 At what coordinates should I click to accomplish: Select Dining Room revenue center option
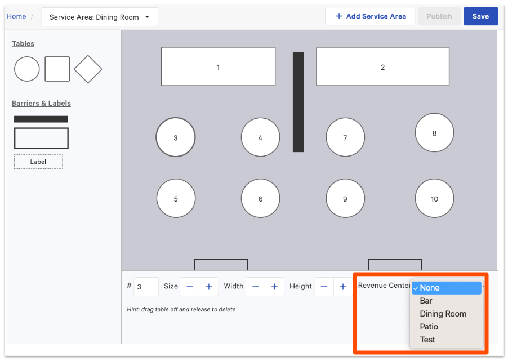click(x=443, y=314)
